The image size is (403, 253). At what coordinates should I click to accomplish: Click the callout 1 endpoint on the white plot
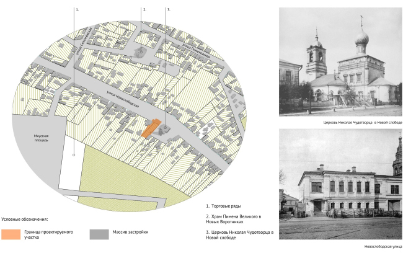pyautogui.click(x=74, y=155)
